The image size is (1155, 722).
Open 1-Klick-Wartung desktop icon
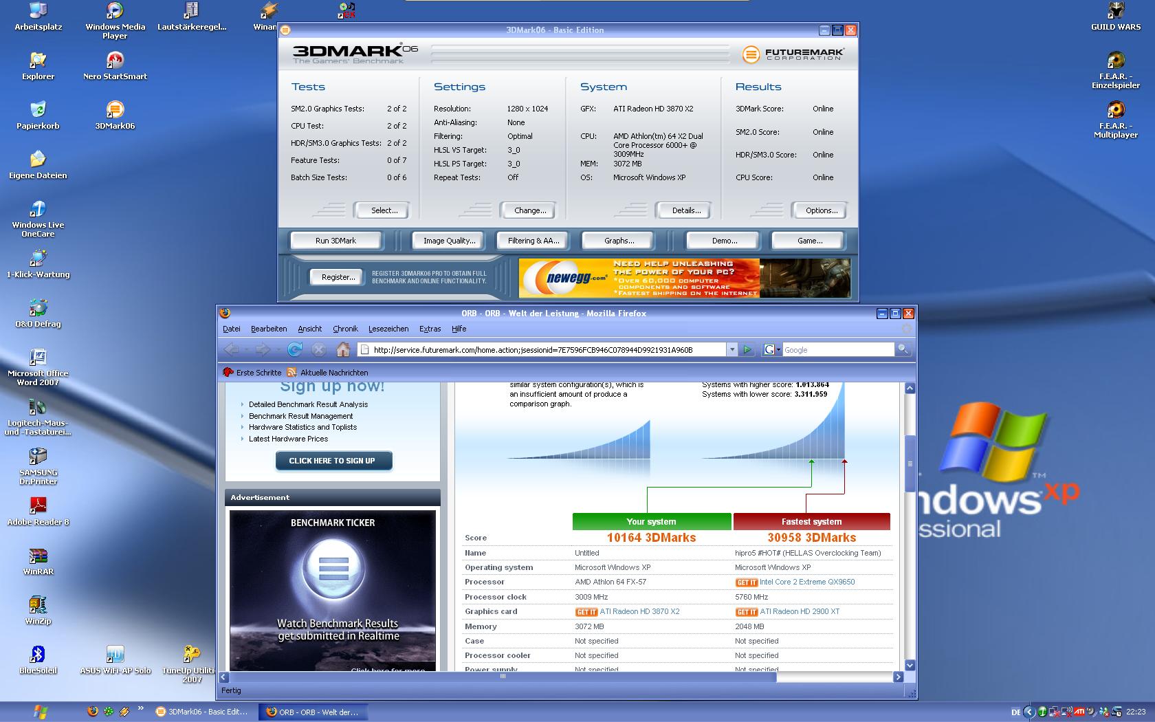coord(38,265)
